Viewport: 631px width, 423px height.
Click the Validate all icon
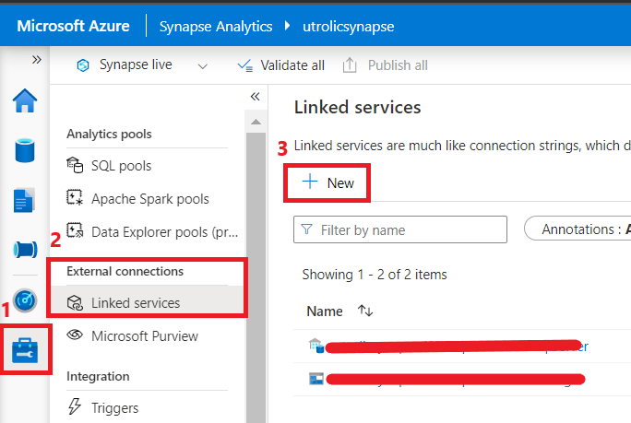tap(244, 65)
